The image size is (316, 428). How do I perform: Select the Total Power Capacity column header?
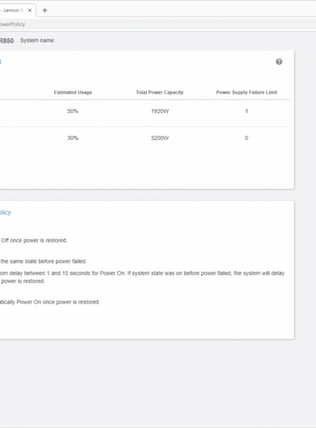[x=159, y=92]
